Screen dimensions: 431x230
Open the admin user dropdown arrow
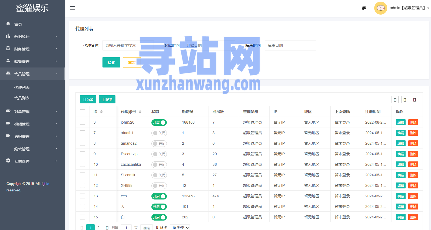pos(428,8)
